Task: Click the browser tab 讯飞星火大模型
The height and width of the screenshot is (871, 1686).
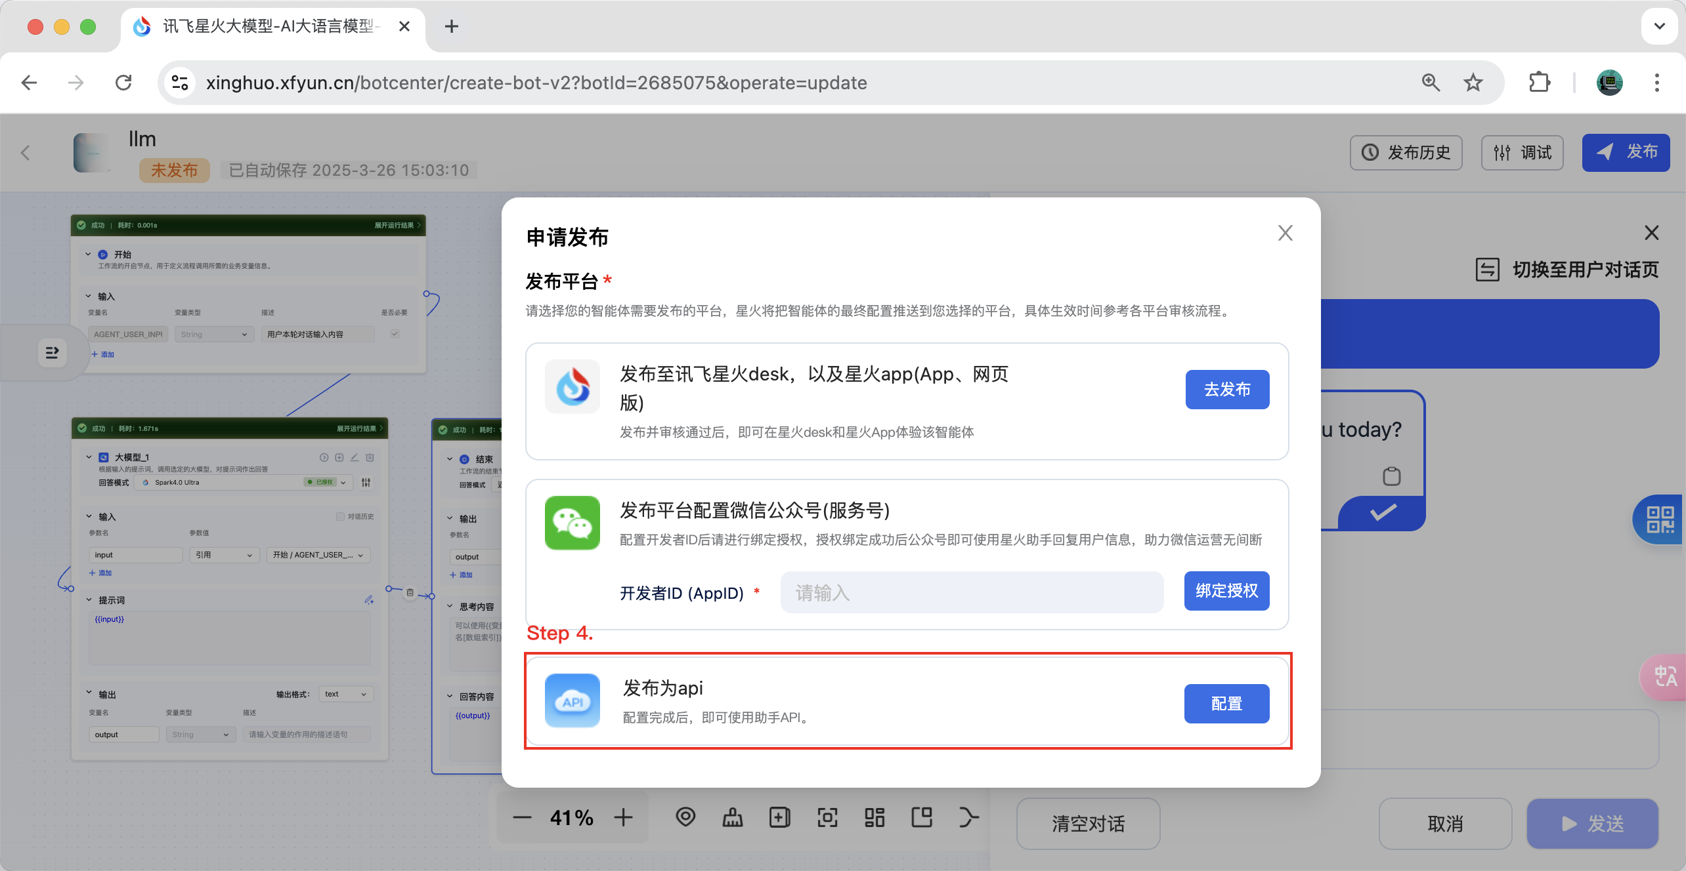Action: click(269, 26)
